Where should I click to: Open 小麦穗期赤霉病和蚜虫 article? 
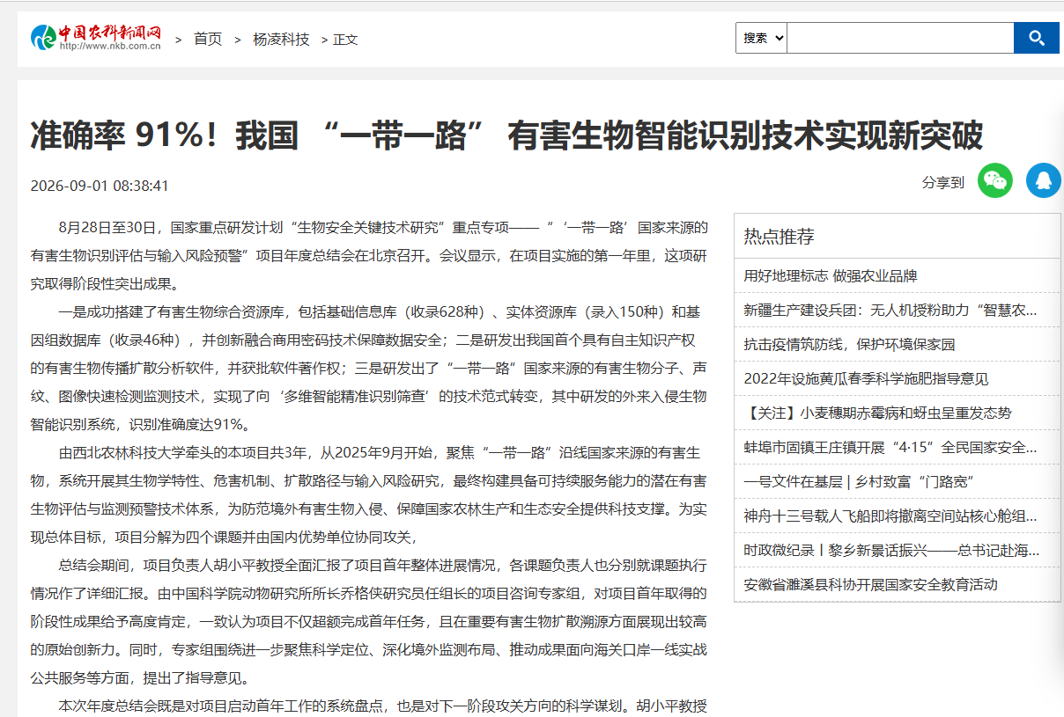(x=877, y=413)
